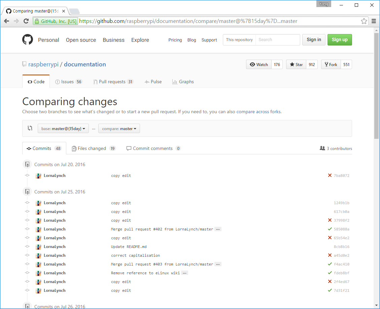This screenshot has height=309, width=380.
Task: Expand the pull request #403 commit message
Action: pos(218,264)
